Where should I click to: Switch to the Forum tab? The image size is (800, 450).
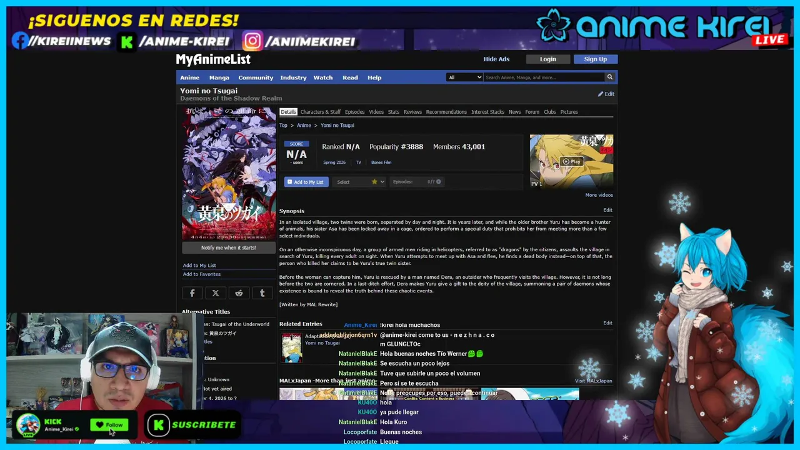pyautogui.click(x=532, y=112)
